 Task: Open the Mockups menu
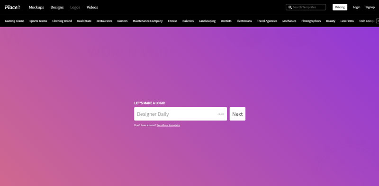click(x=36, y=7)
